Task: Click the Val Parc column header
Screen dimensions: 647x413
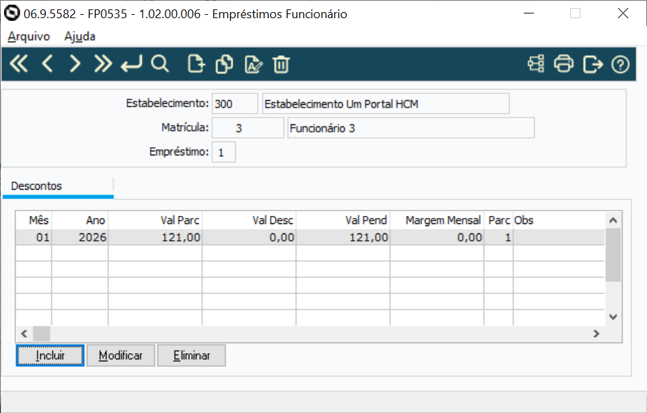Action: pyautogui.click(x=155, y=220)
